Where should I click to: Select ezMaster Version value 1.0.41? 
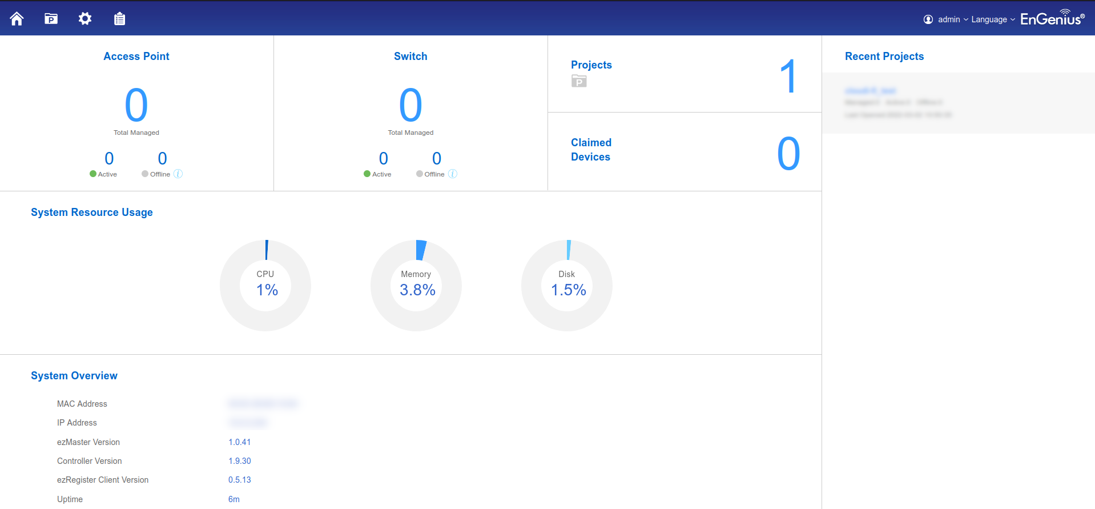(x=240, y=442)
